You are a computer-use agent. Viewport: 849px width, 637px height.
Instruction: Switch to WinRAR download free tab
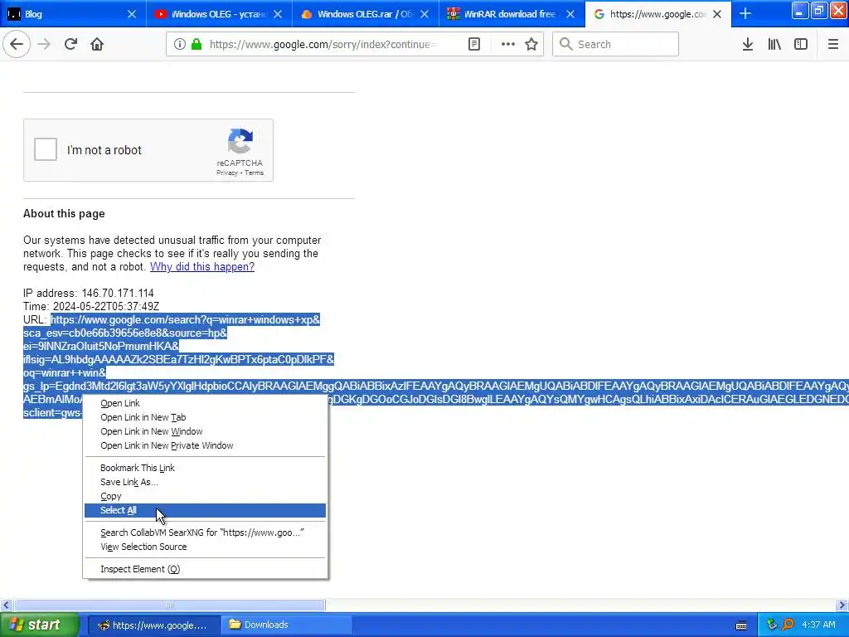(512, 14)
